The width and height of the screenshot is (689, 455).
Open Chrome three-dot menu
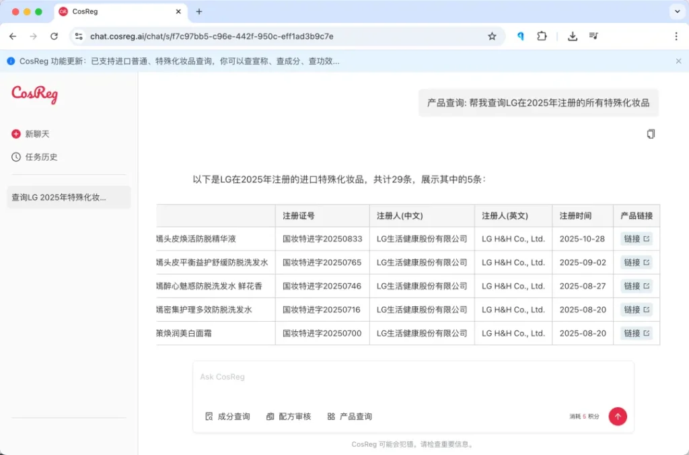676,36
